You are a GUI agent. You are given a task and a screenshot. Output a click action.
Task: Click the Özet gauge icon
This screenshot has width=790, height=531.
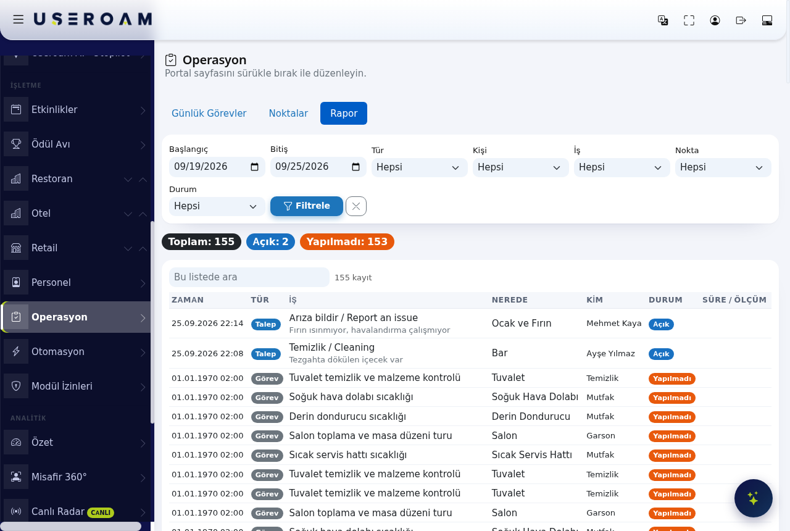16,442
